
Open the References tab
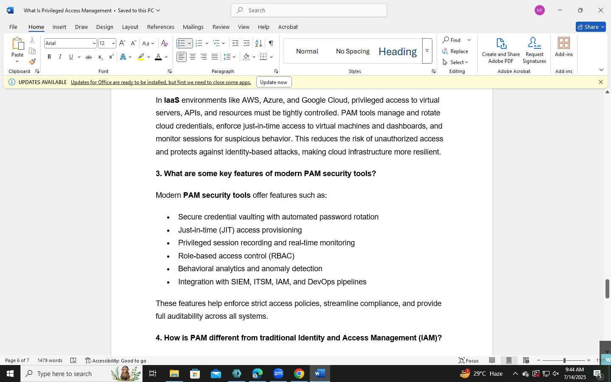(x=160, y=27)
